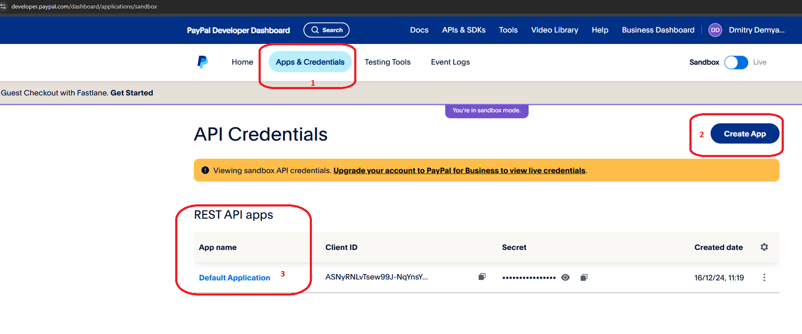
Task: Select Sandbox mode on the environment switch
Action: click(x=704, y=62)
